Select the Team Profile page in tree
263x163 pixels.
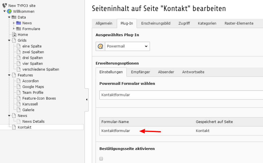coord(33,92)
